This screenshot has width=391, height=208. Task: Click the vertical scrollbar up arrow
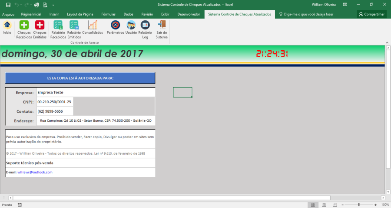388,48
